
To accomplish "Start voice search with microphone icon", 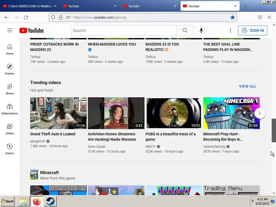I will click(x=201, y=30).
